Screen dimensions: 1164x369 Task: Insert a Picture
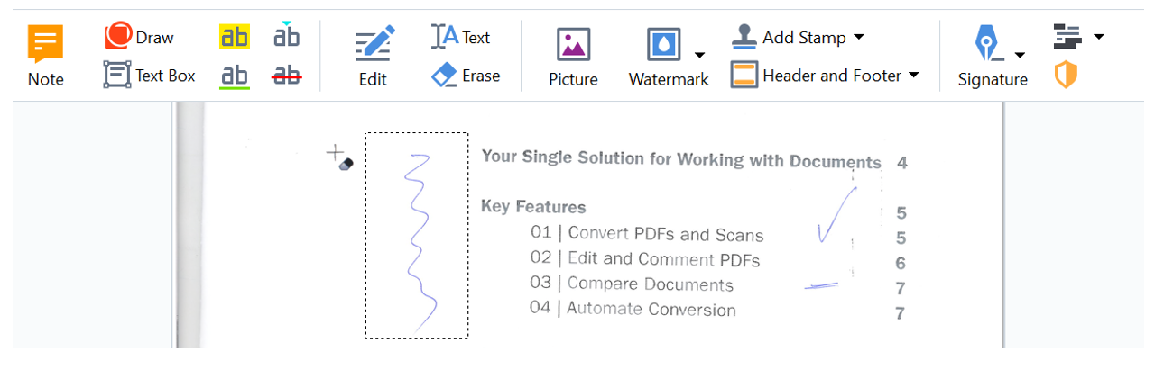(x=573, y=56)
